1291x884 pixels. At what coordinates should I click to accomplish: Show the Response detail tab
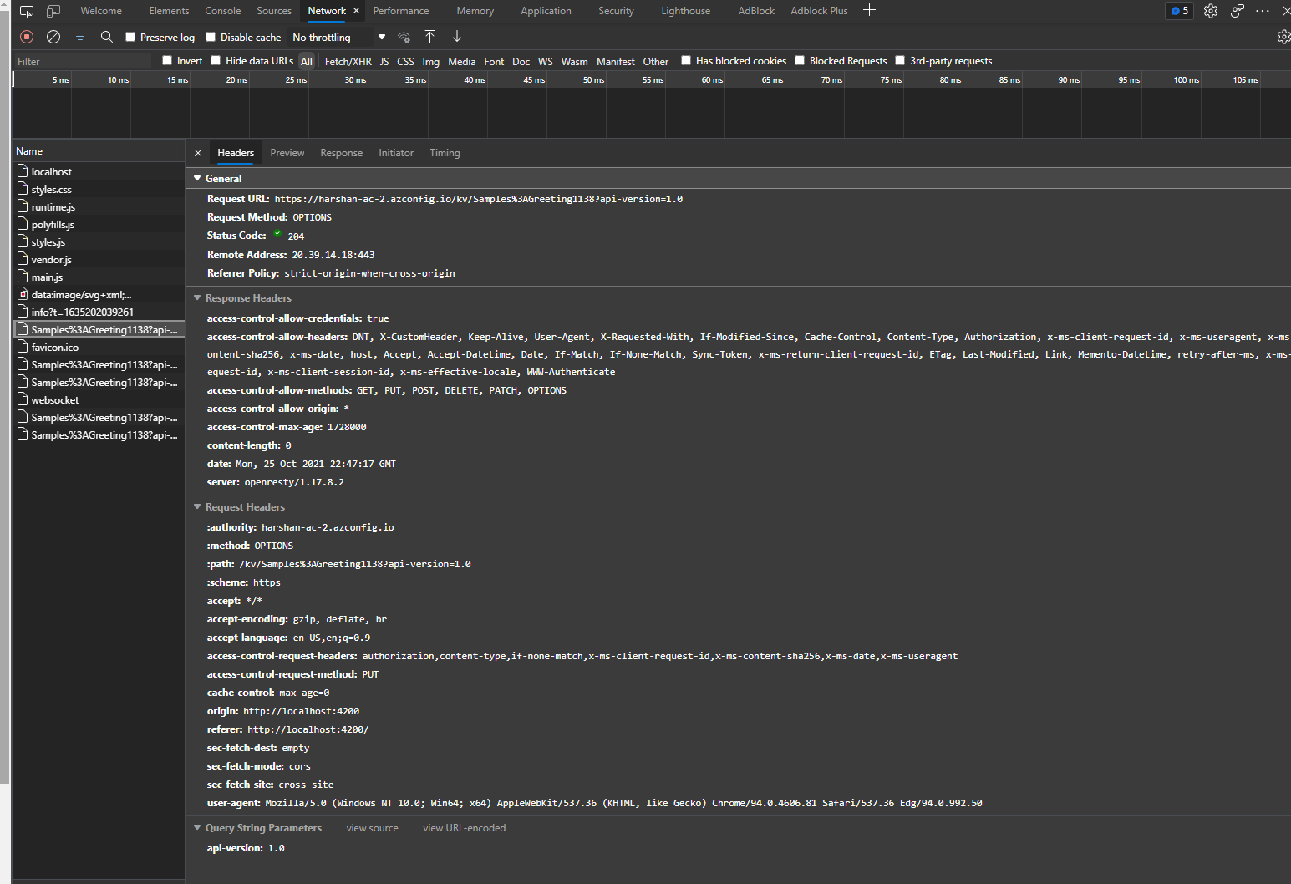[x=342, y=153]
